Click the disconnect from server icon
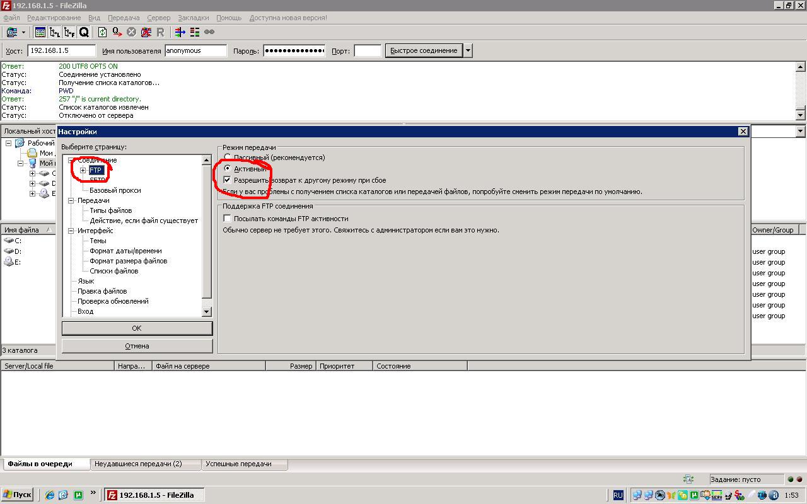Screen dimensions: 807x504 (146, 32)
